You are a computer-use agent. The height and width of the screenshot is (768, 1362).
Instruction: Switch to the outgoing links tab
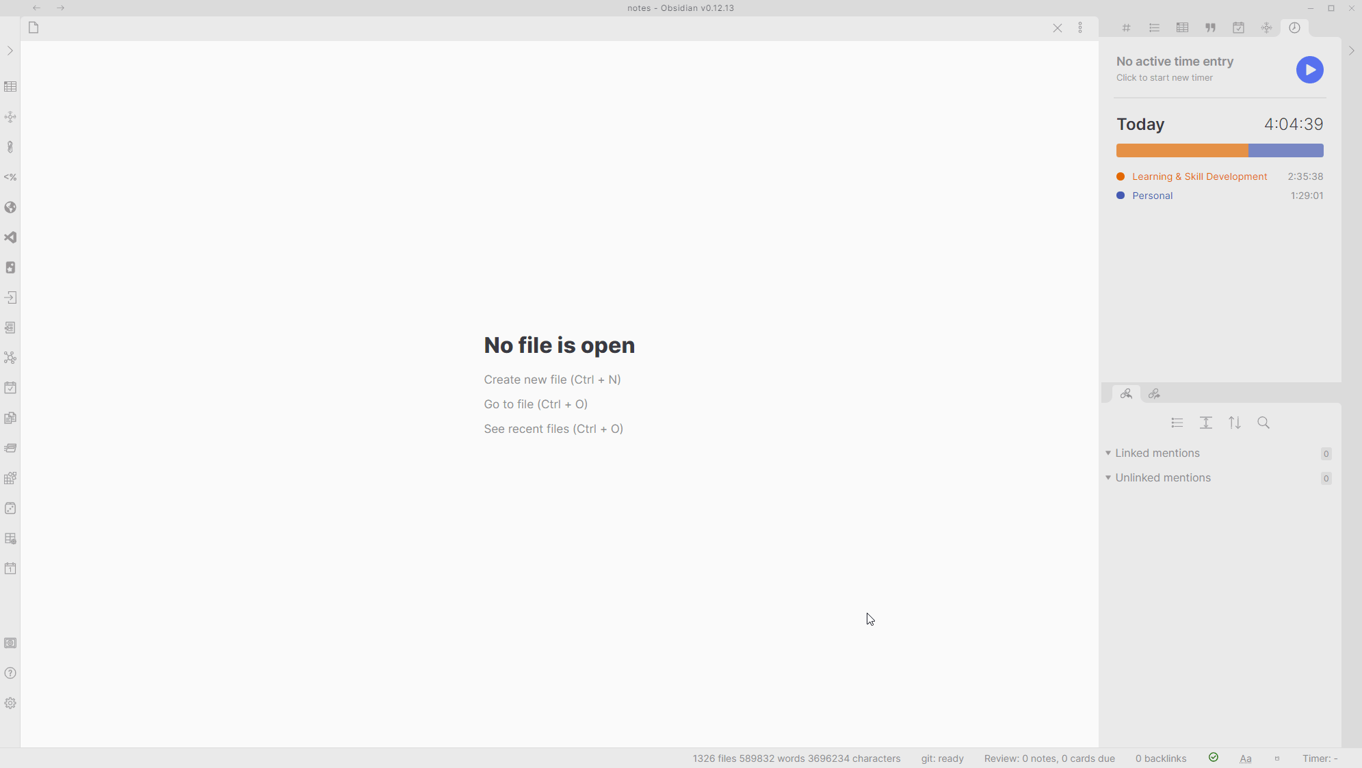coord(1154,394)
